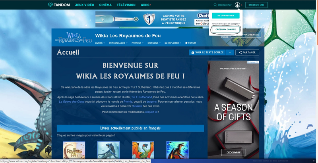
Task: Click the Créer un compte button
Action: 225,30
